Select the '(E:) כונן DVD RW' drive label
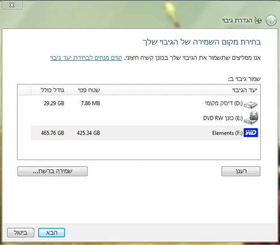 point(223,118)
